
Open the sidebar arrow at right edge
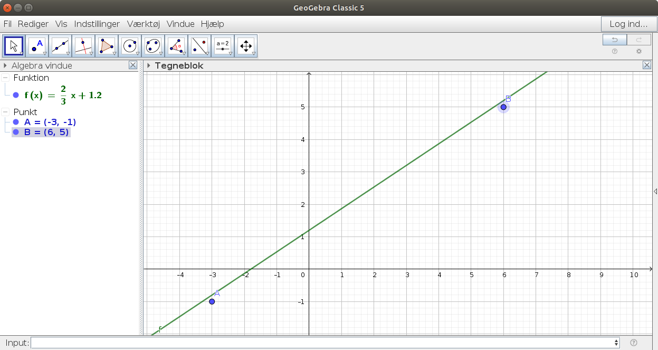coord(655,191)
